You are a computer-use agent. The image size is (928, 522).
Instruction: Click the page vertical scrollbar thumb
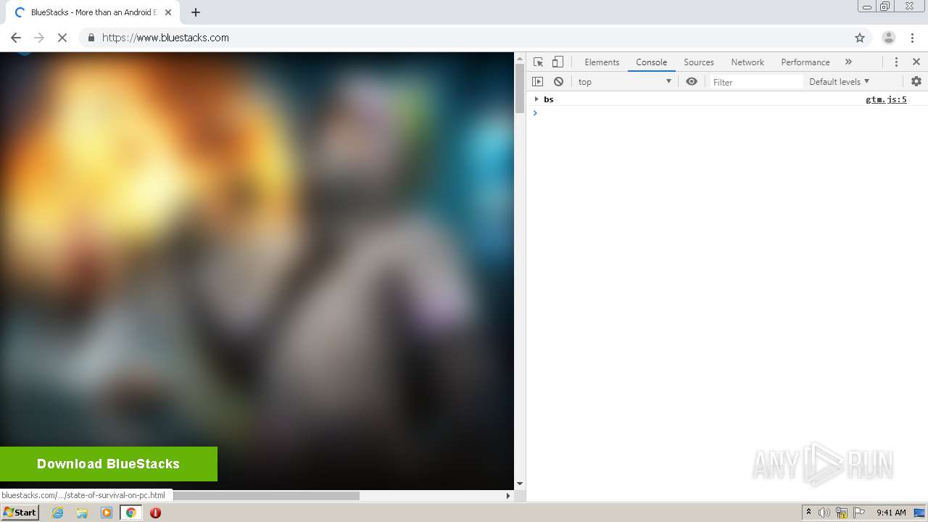[519, 88]
